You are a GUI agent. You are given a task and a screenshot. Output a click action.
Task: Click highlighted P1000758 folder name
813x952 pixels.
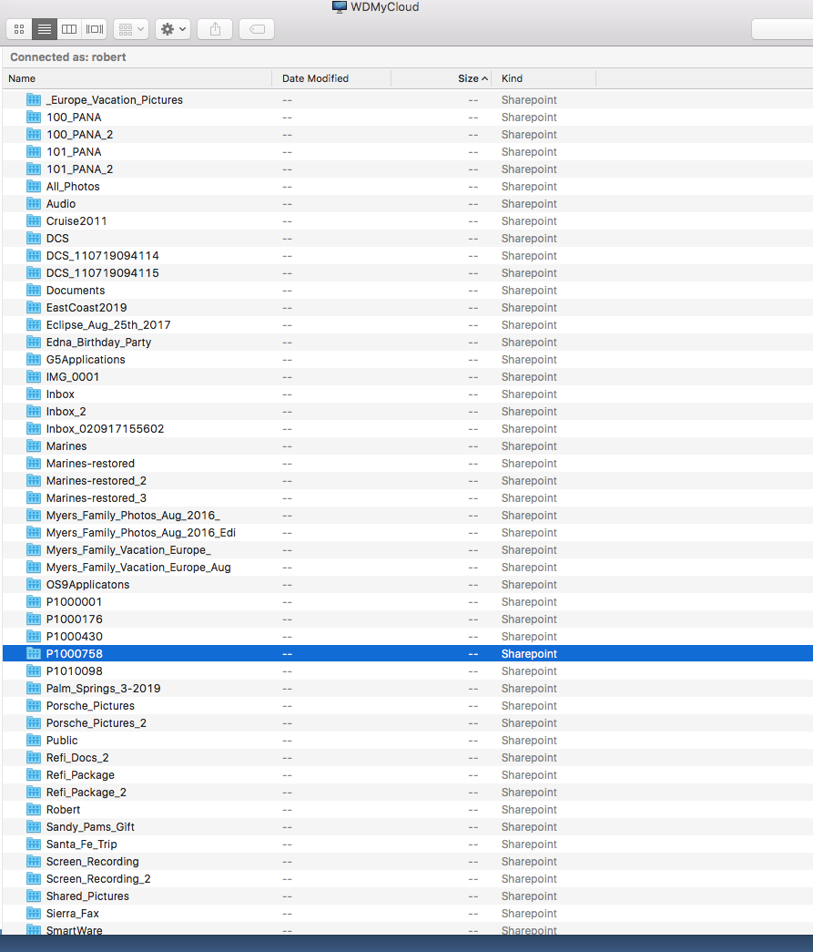pyautogui.click(x=75, y=653)
